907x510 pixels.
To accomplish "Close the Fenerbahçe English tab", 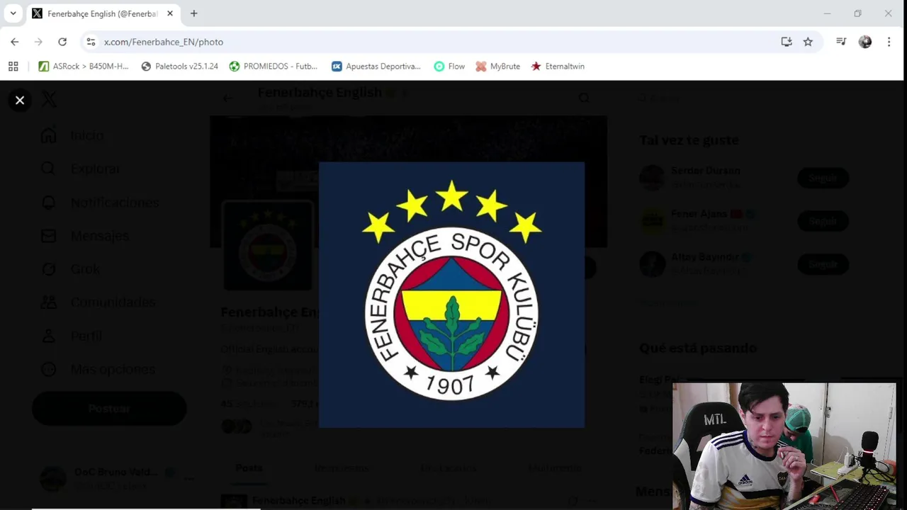I will point(170,13).
